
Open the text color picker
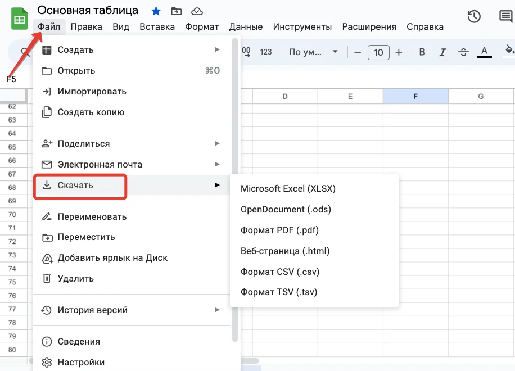pos(484,52)
